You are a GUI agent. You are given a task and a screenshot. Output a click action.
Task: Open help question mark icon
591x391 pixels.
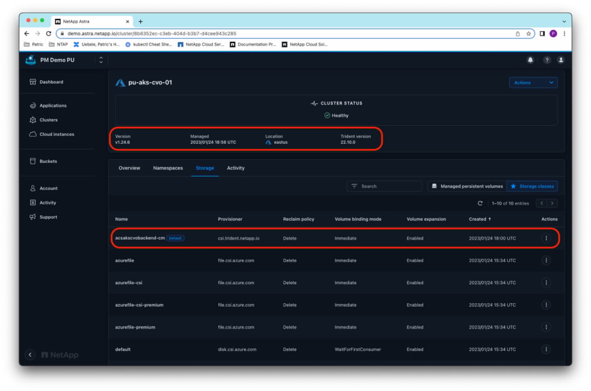pos(547,60)
